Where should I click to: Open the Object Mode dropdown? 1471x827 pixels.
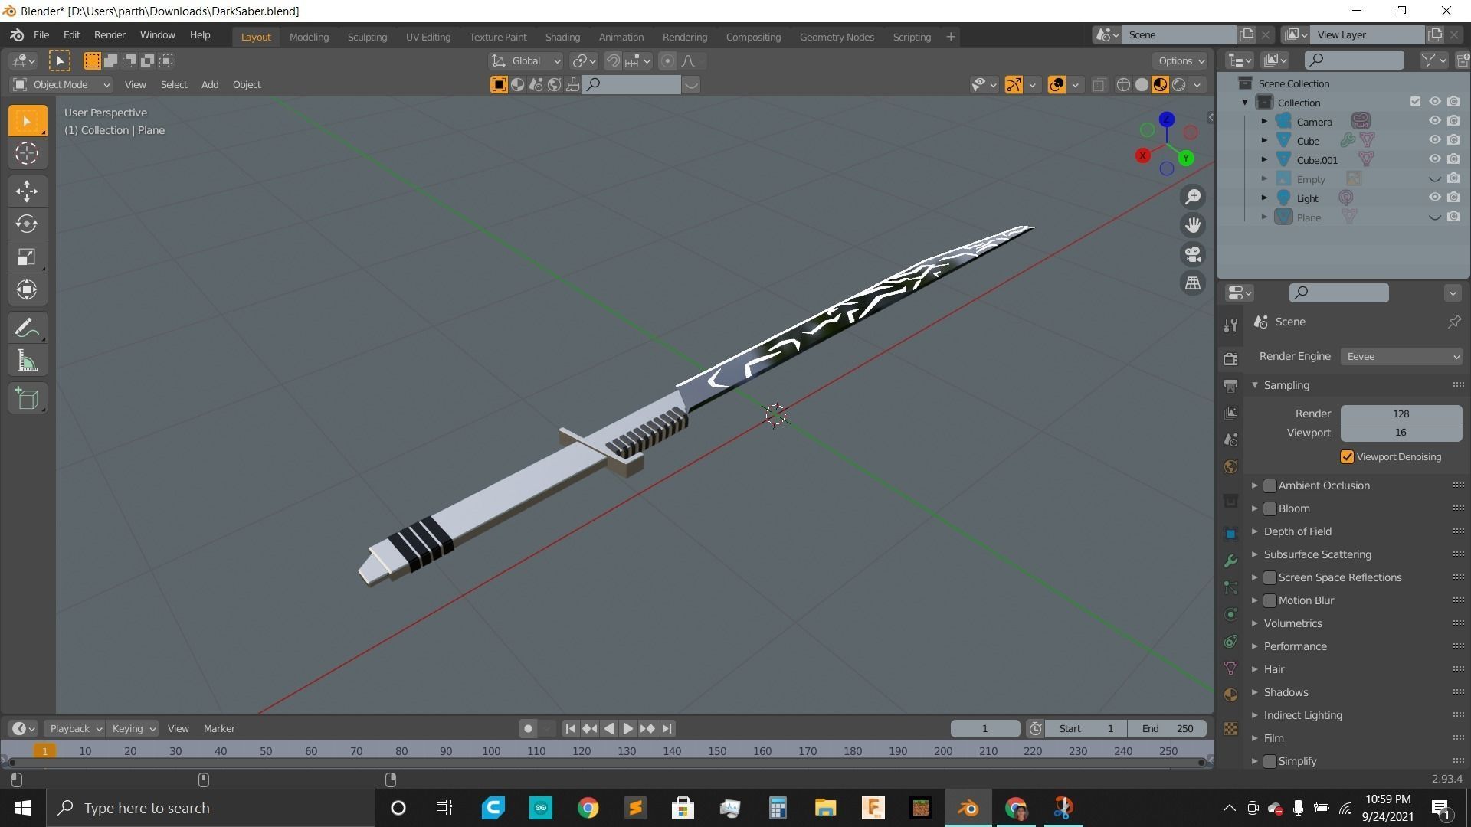point(61,84)
